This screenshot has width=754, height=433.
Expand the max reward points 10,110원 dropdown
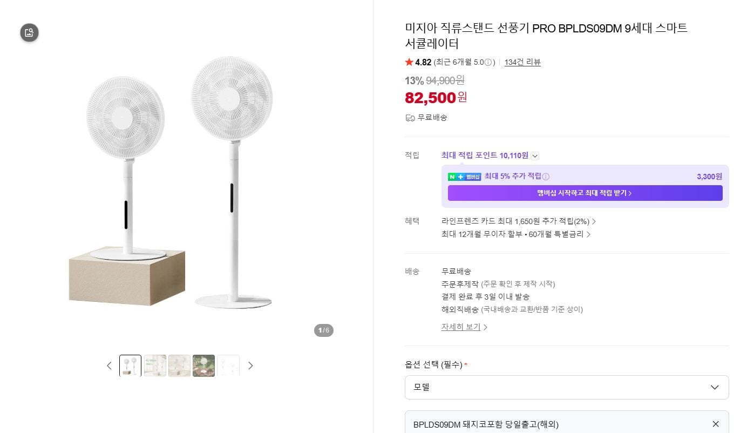(x=535, y=156)
